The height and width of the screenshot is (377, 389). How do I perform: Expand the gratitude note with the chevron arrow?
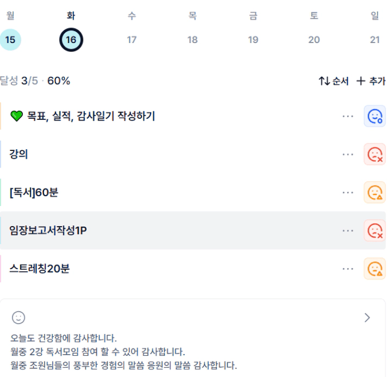coord(367,317)
